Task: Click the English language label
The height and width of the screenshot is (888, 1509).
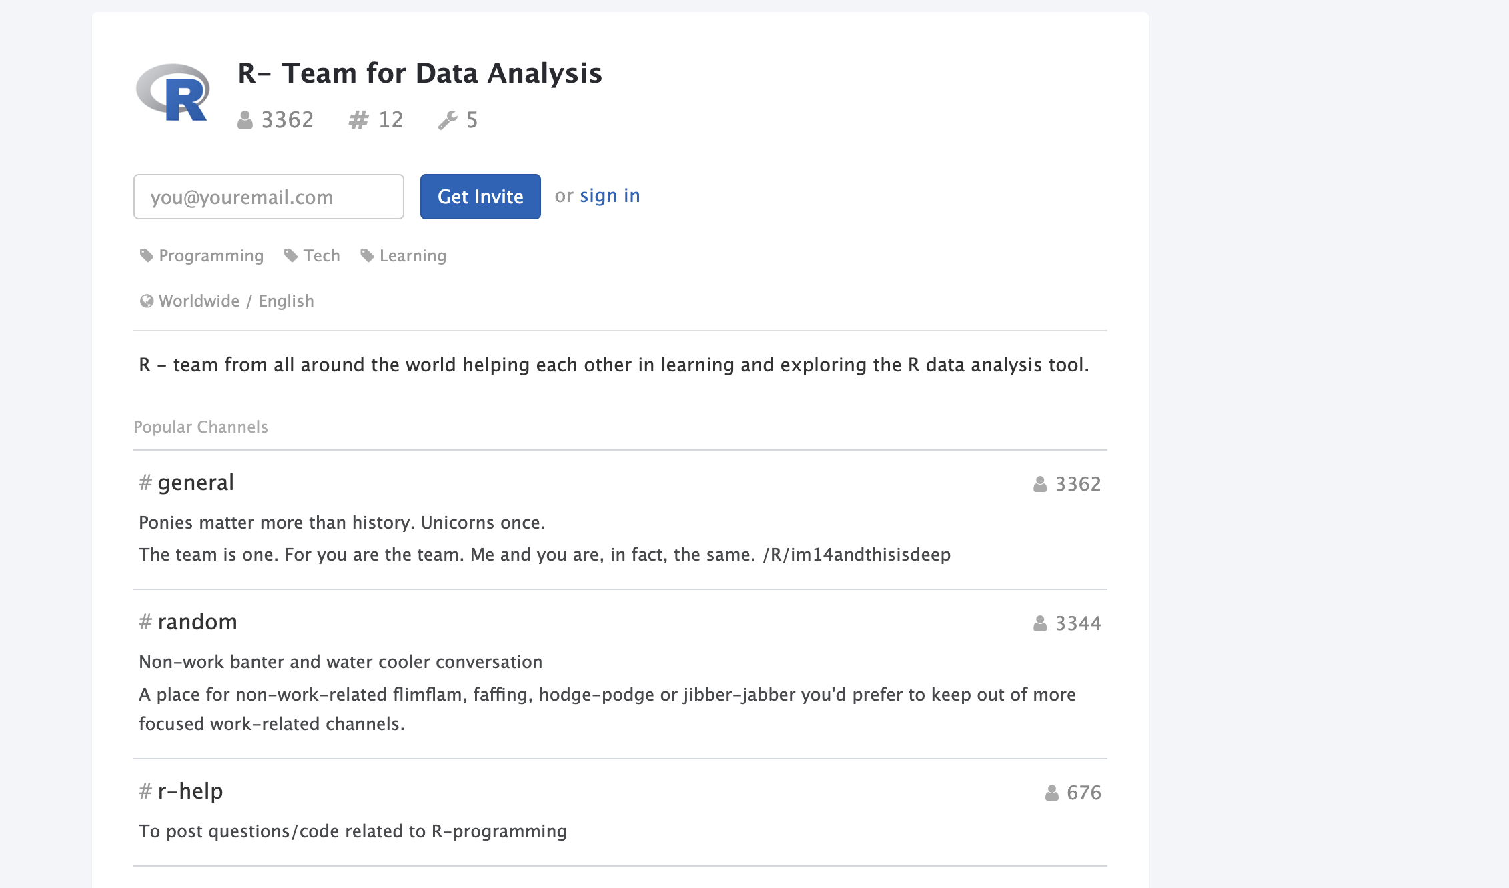Action: [286, 300]
